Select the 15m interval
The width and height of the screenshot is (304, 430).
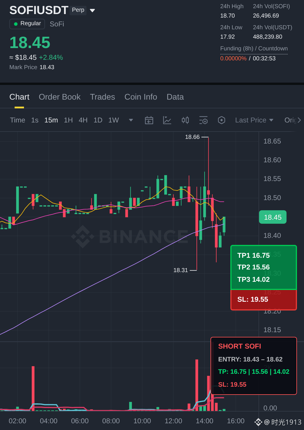coord(51,120)
